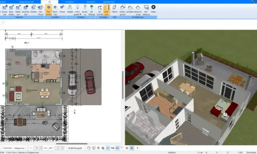Toggle Darstellen shadow display

(49, 10)
